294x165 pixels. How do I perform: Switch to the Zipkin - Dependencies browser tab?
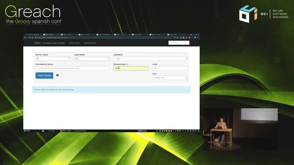pyautogui.click(x=104, y=35)
